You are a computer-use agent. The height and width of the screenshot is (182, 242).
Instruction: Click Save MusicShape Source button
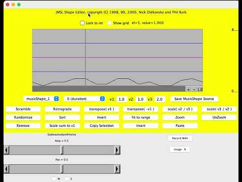(194, 99)
